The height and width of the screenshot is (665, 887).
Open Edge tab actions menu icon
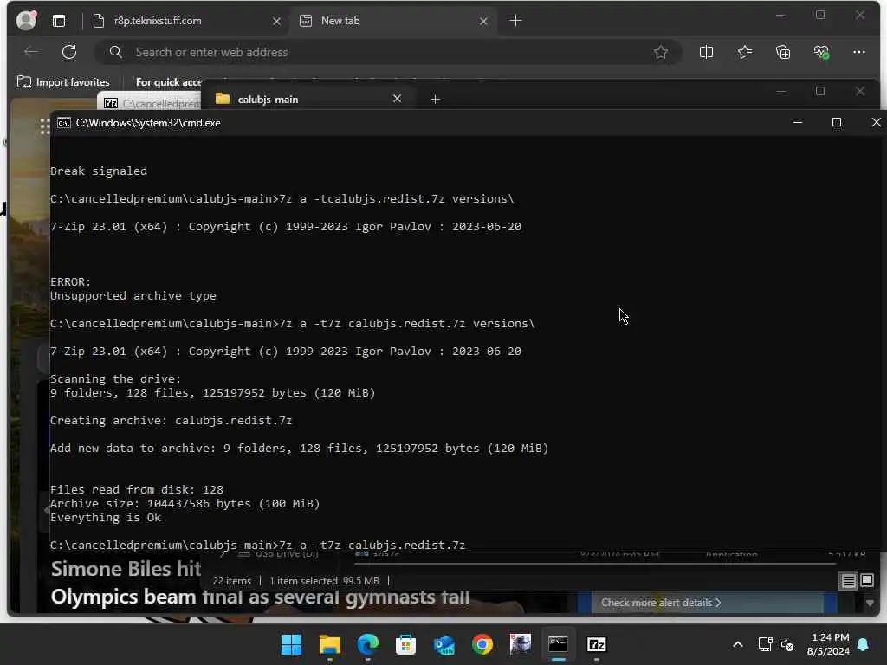[59, 21]
